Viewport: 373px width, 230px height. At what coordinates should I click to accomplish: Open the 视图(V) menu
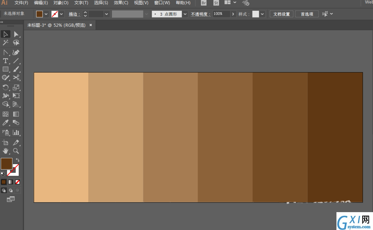141,3
